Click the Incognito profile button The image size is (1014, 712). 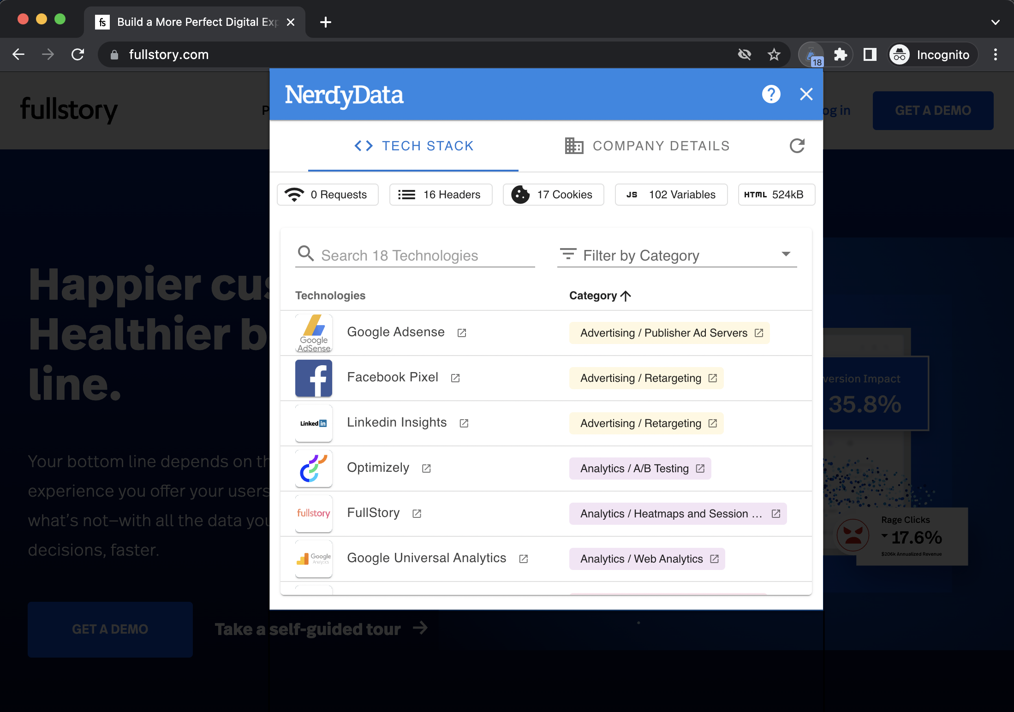[932, 54]
